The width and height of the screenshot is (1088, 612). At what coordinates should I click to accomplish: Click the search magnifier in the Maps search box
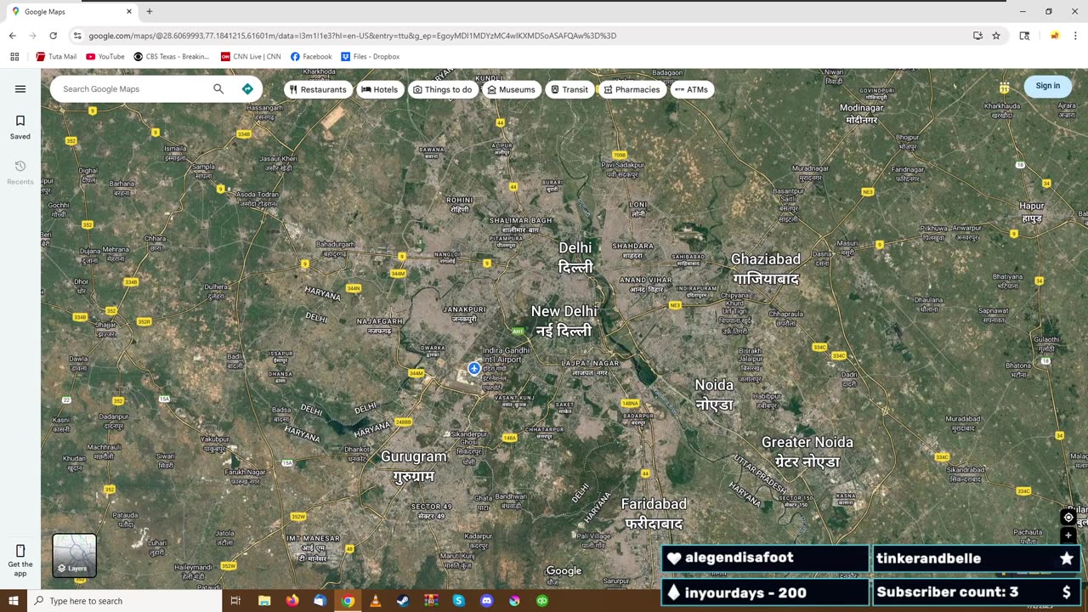click(x=218, y=88)
